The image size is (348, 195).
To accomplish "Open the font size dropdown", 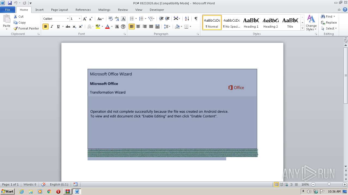I will point(79,19).
